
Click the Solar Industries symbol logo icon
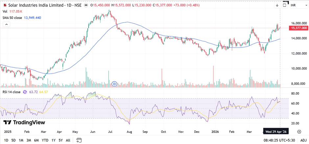click(x=4, y=5)
